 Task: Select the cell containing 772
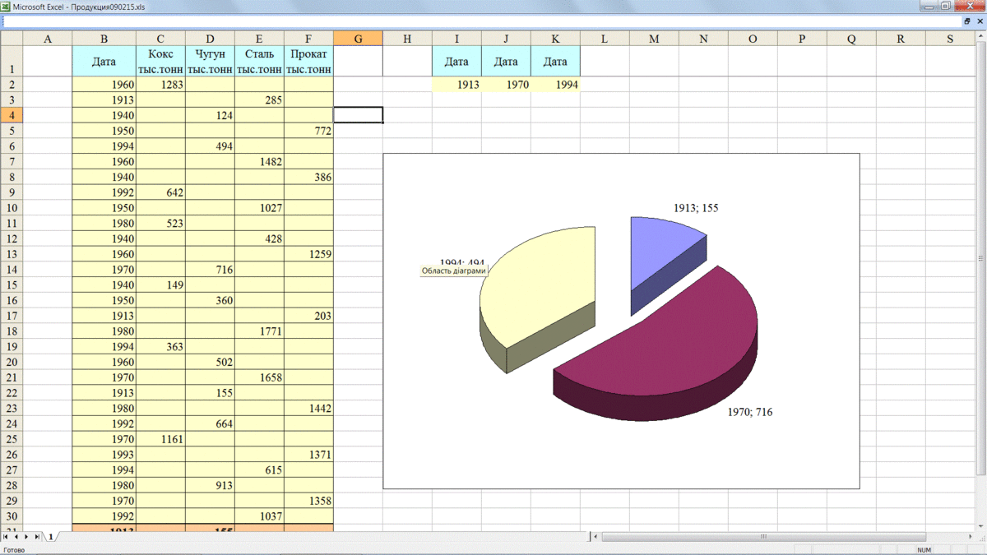pos(308,131)
